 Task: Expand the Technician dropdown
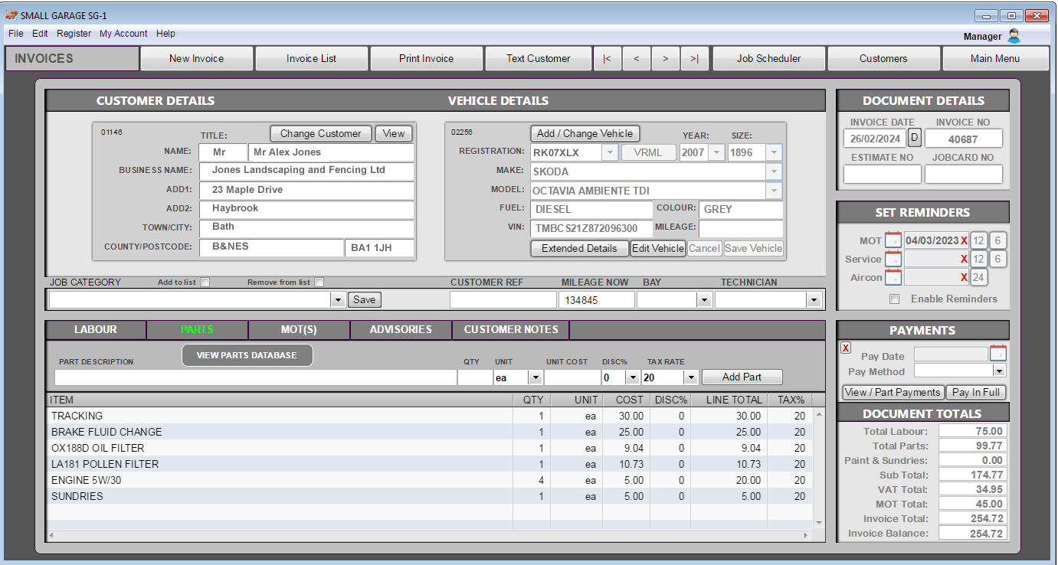[x=814, y=299]
